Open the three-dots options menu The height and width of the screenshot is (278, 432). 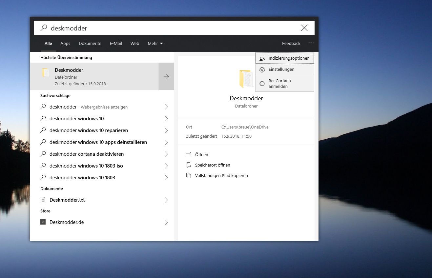click(311, 43)
